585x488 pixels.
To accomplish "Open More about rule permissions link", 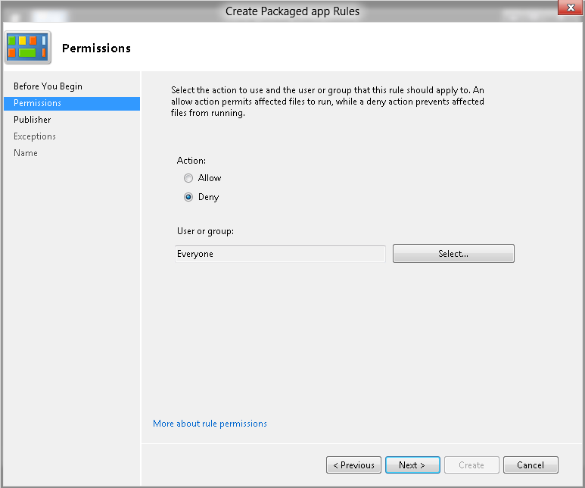I will (210, 424).
